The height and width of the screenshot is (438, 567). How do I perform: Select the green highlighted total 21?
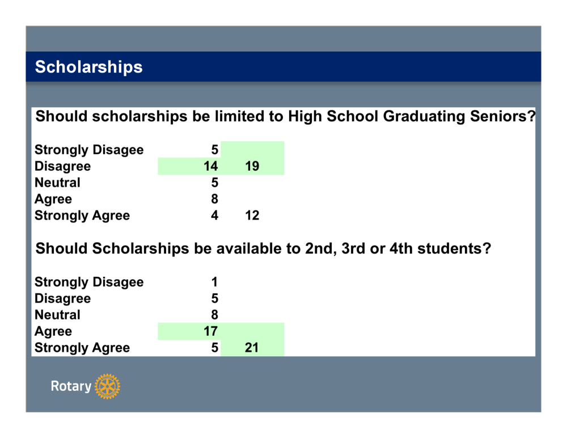click(x=252, y=348)
